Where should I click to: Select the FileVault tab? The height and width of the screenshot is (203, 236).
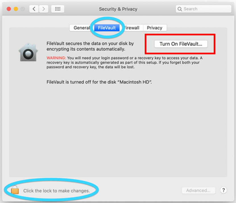tap(107, 28)
